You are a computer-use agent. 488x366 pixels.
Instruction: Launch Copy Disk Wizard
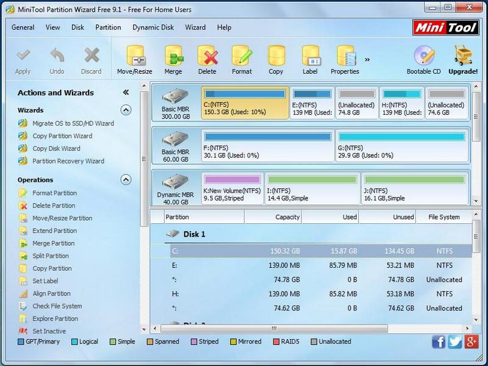click(49, 148)
